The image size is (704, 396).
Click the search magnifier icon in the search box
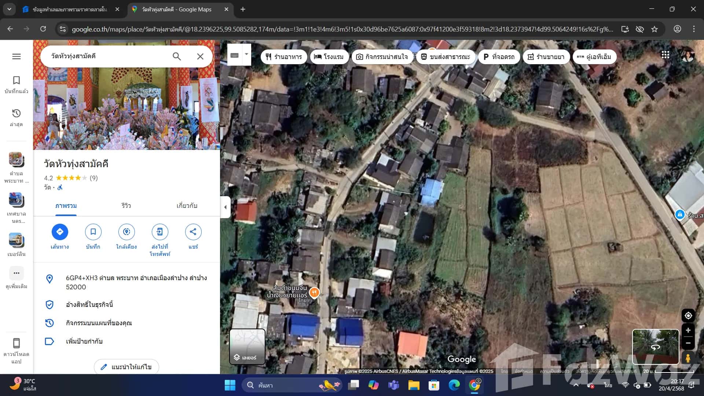click(x=177, y=56)
